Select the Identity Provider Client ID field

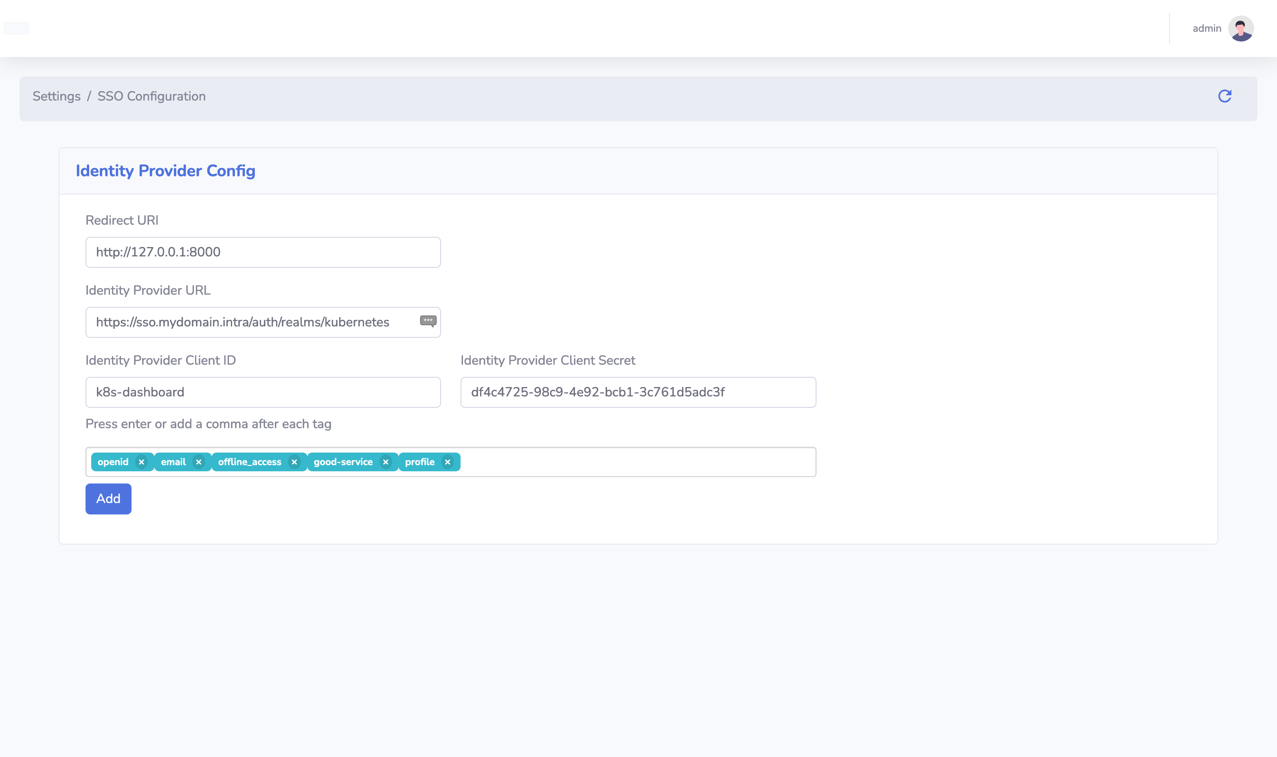(x=263, y=392)
